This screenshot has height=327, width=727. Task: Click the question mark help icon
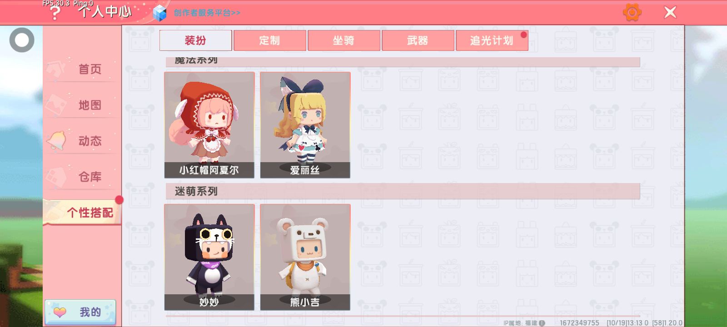click(55, 13)
